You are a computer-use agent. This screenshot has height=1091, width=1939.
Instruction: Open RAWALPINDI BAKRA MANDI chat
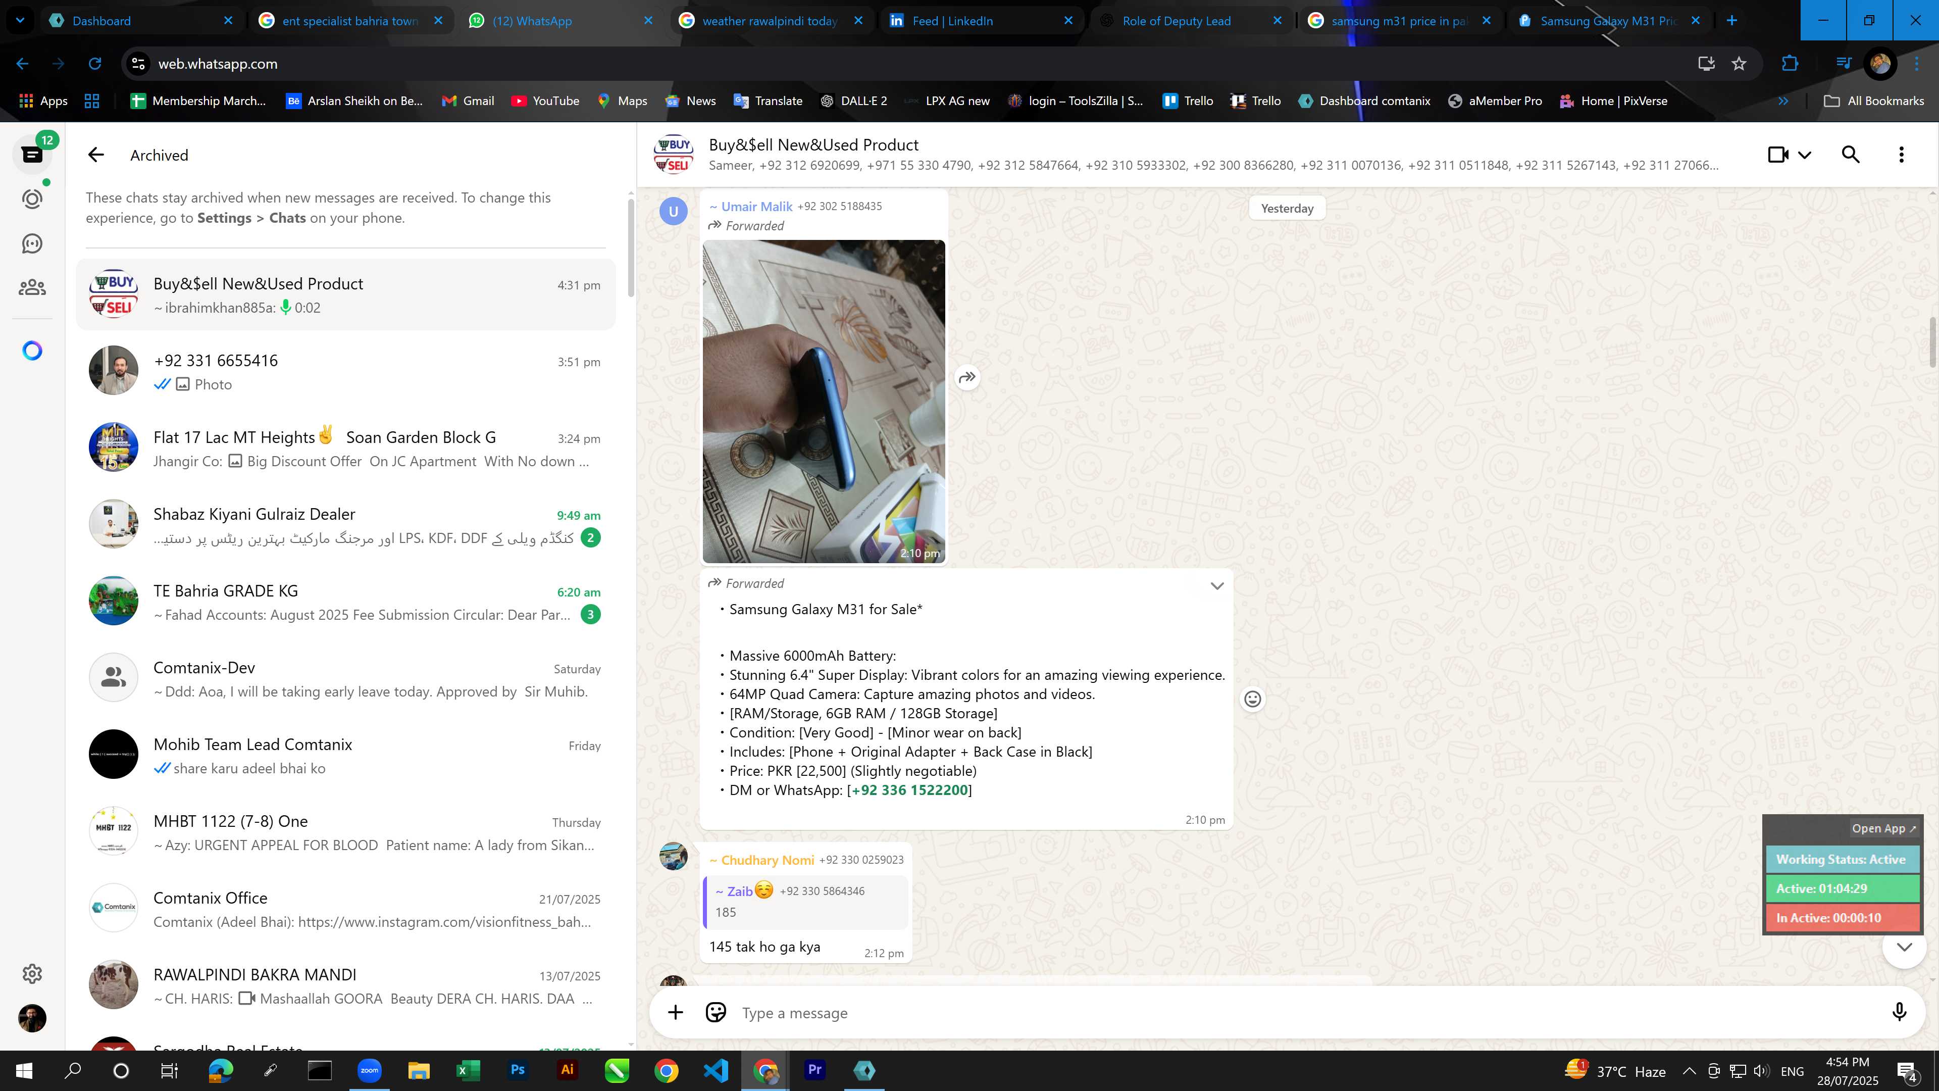pos(345,985)
